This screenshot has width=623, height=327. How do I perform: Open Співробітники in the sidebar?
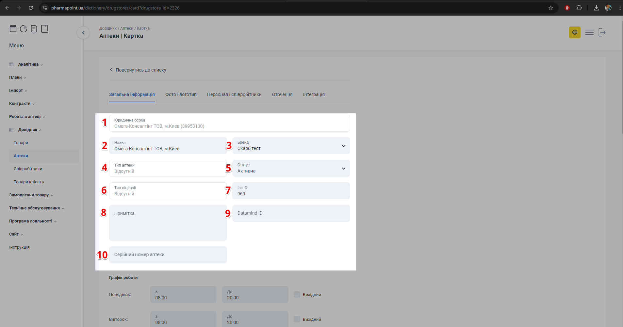(28, 169)
